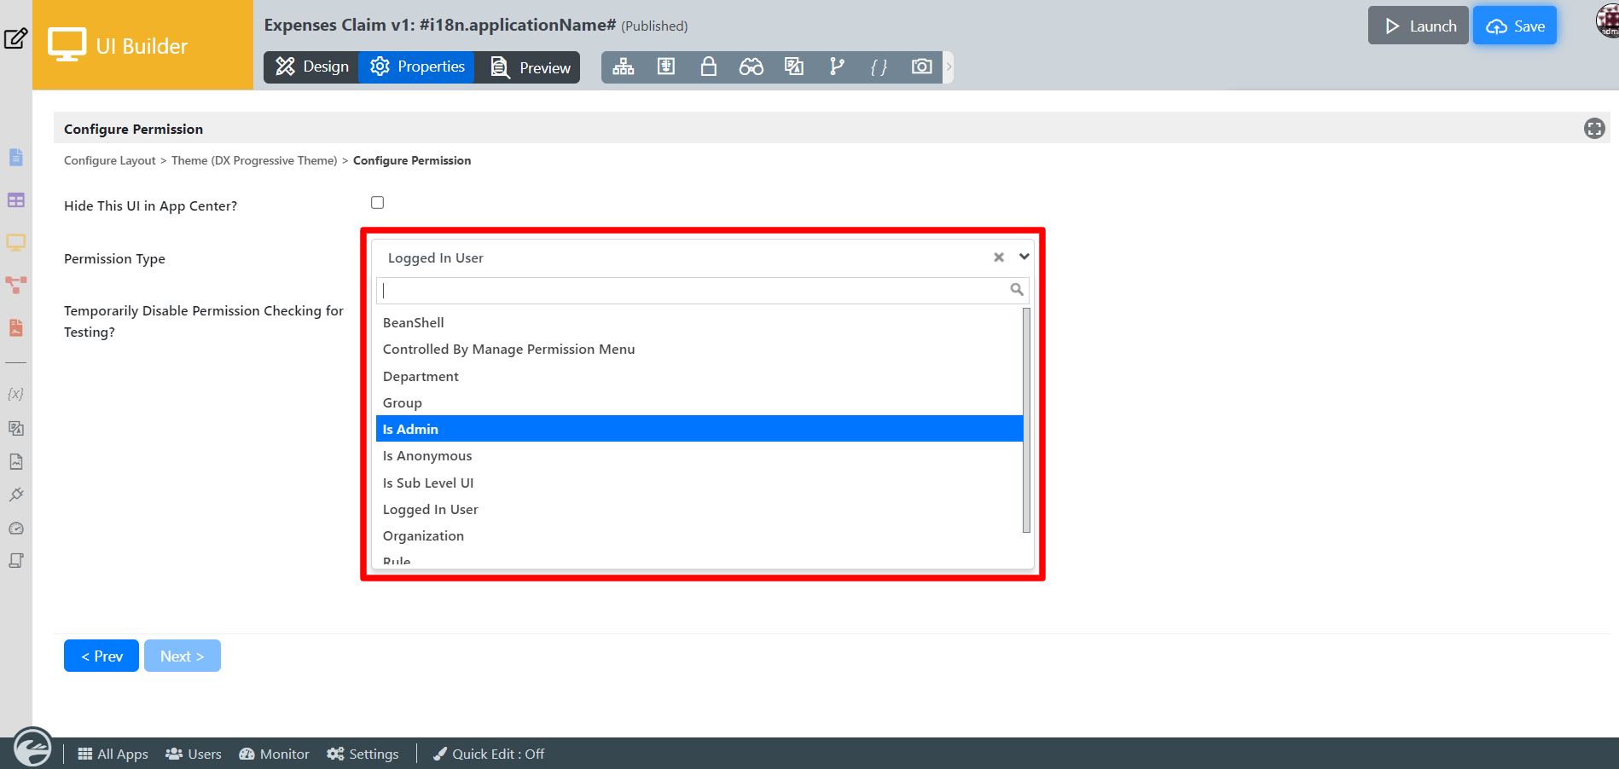Go back with the Prev button
1619x769 pixels.
tap(102, 656)
